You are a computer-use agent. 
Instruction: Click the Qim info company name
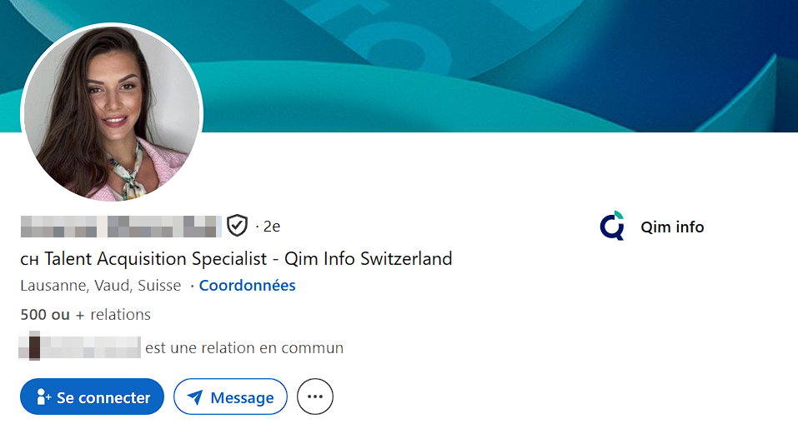[672, 227]
